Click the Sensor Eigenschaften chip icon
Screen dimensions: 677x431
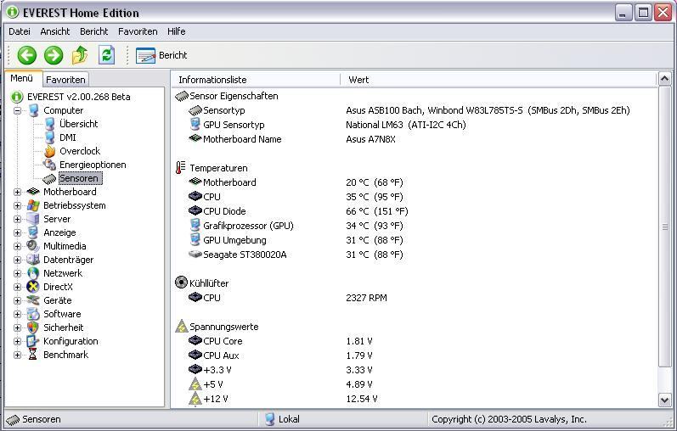(181, 96)
